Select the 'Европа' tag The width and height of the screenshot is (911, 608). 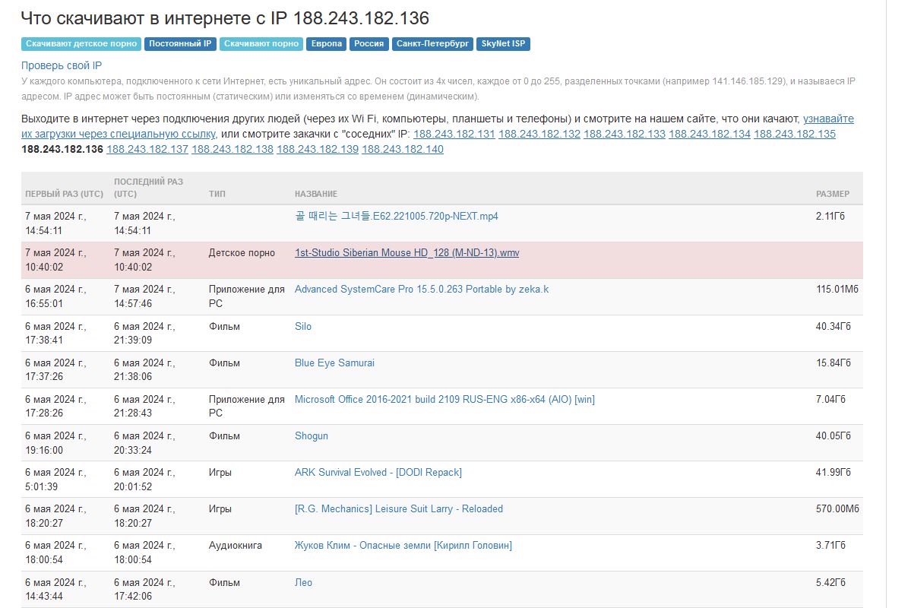pyautogui.click(x=327, y=43)
